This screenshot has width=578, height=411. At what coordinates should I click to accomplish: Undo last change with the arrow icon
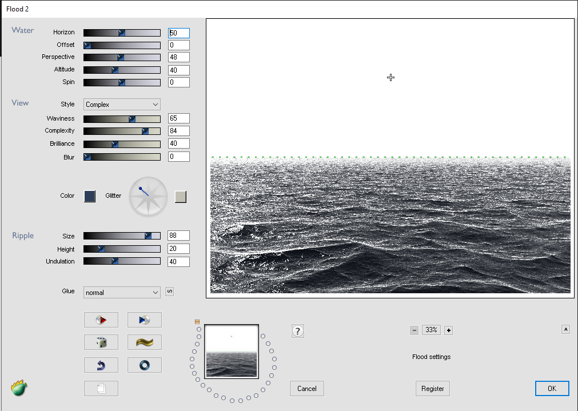click(x=101, y=365)
